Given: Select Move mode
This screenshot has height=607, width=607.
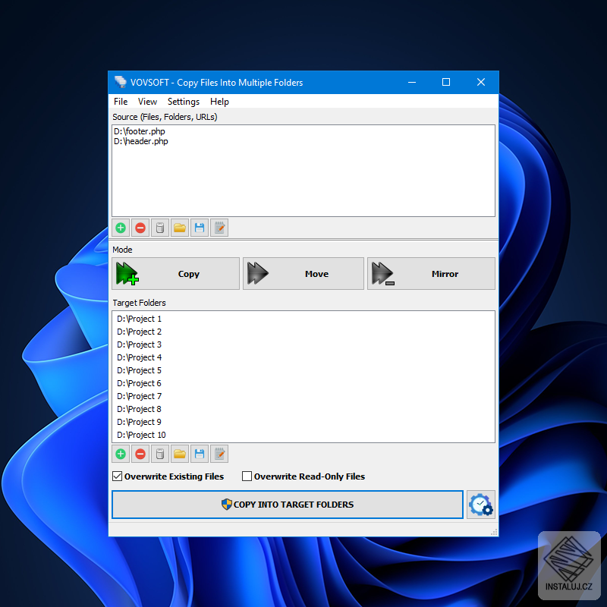Looking at the screenshot, I should pos(303,274).
